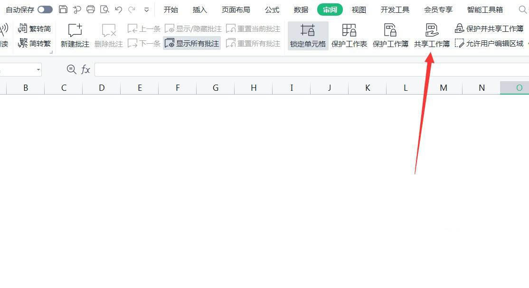Viewport: 529px width, 288px height.
Task: Open the 智能工具箱 tab
Action: (485, 10)
